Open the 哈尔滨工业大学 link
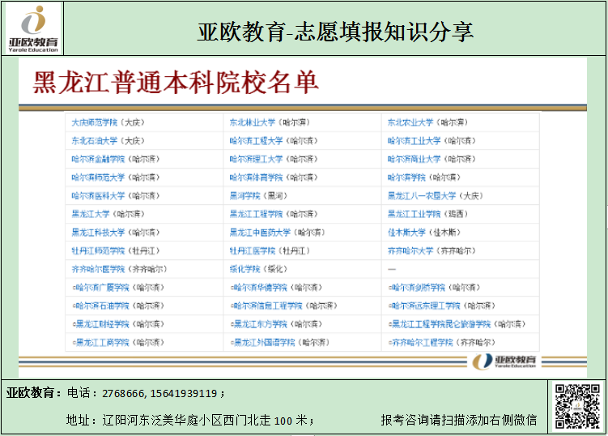The height and width of the screenshot is (436, 608). pyautogui.click(x=415, y=141)
